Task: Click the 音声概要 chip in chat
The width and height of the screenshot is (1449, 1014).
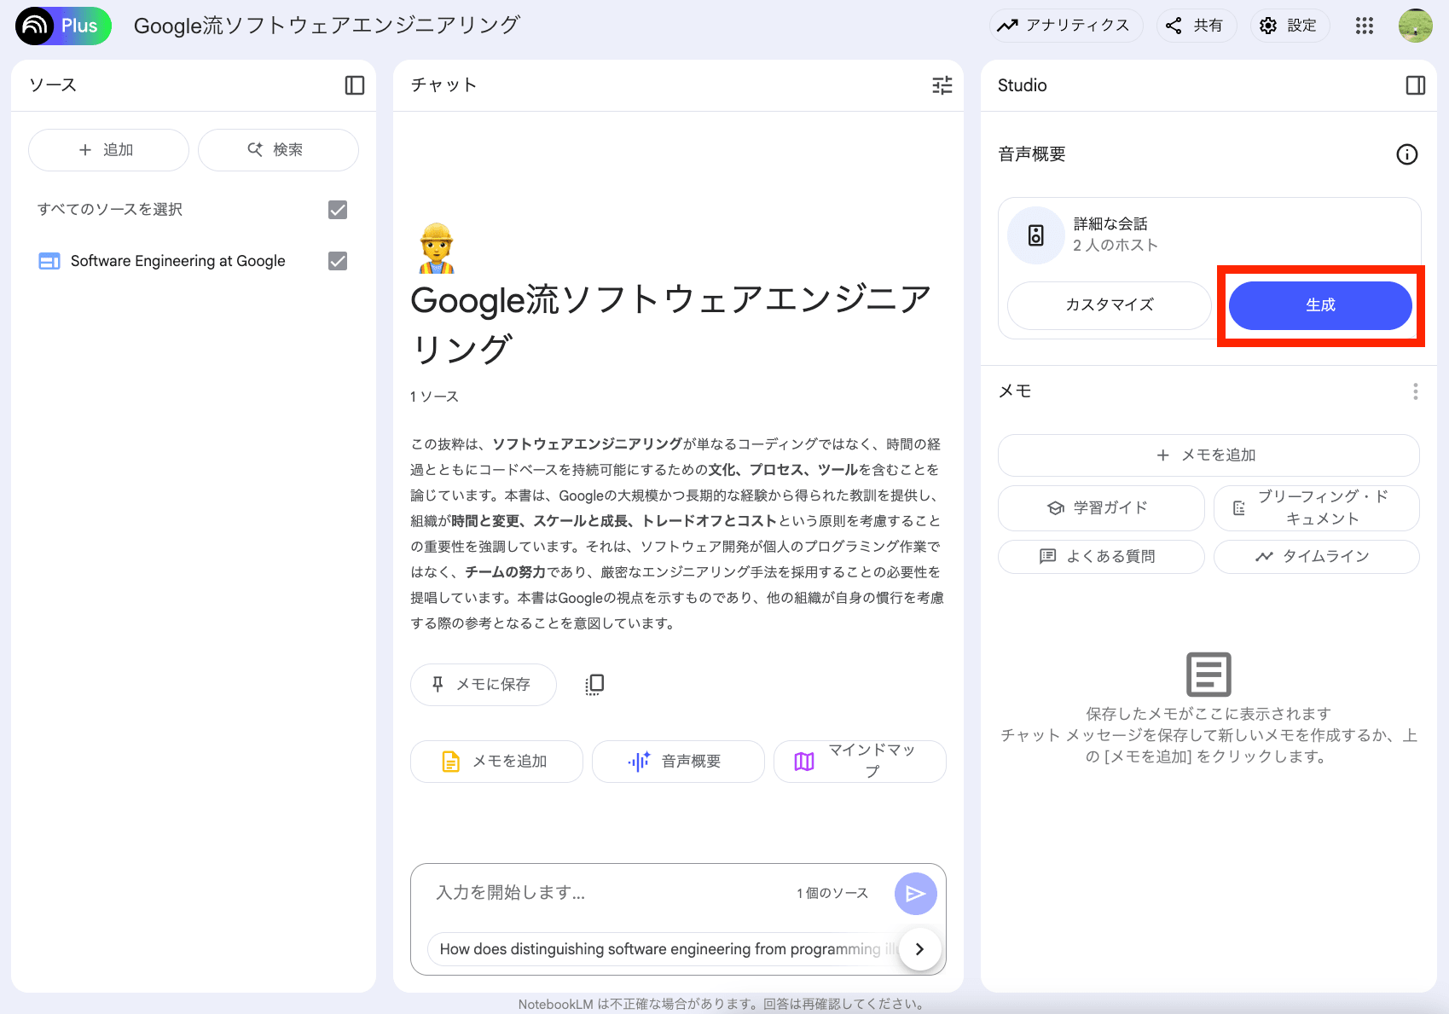Action: click(x=678, y=762)
